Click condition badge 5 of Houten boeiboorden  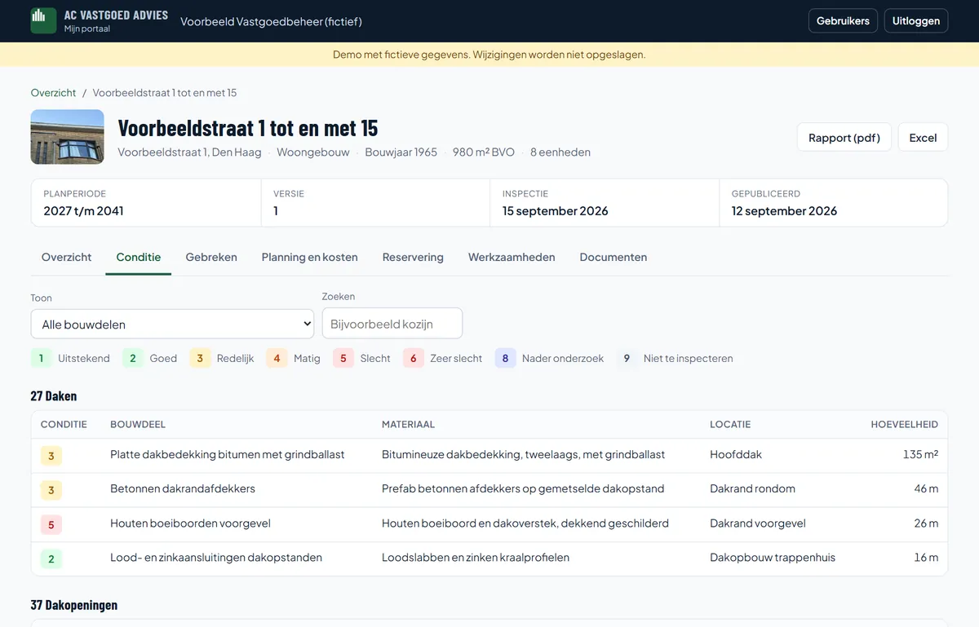[x=51, y=524]
